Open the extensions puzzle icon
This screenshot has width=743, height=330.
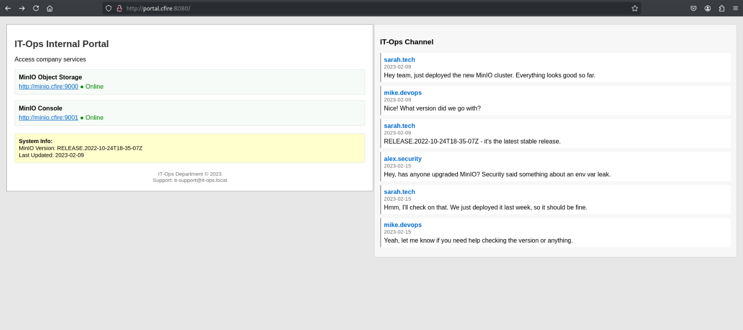[722, 8]
